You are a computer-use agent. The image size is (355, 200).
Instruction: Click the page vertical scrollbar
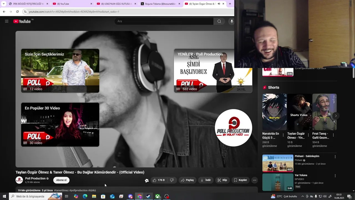[354, 73]
